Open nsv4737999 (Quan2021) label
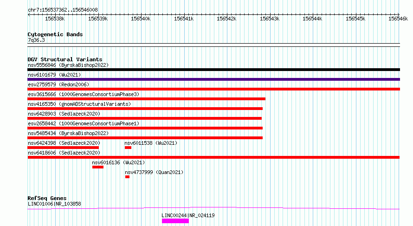 click(154, 172)
